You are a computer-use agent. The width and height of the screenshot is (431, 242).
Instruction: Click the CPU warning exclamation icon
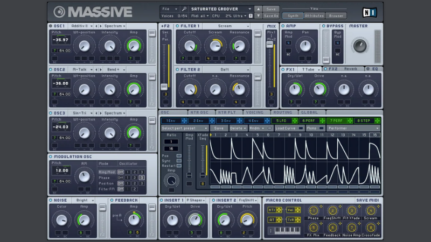[251, 16]
